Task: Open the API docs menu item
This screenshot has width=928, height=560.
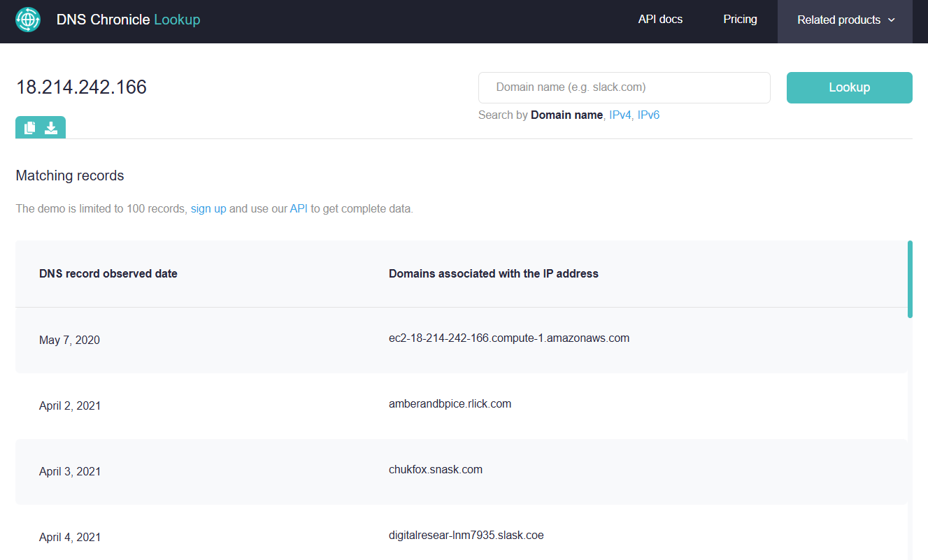Action: [x=660, y=20]
